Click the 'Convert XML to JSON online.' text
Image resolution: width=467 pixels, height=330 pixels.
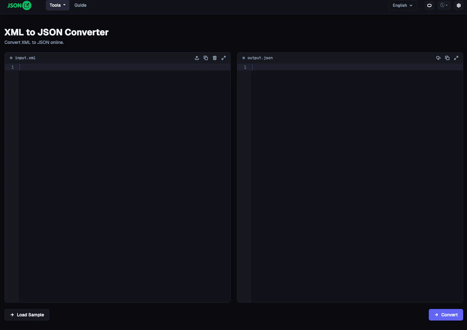pyautogui.click(x=34, y=42)
